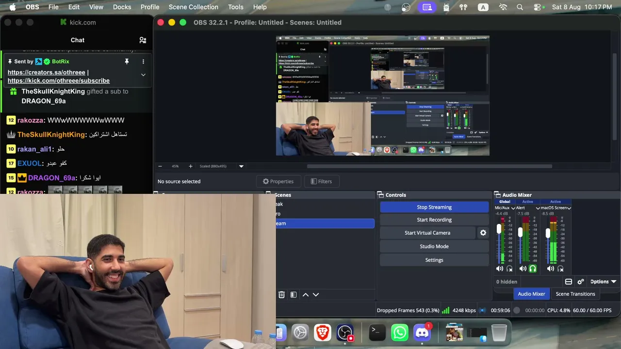The height and width of the screenshot is (349, 621).
Task: Zoom in the preview with plus
Action: 190,166
